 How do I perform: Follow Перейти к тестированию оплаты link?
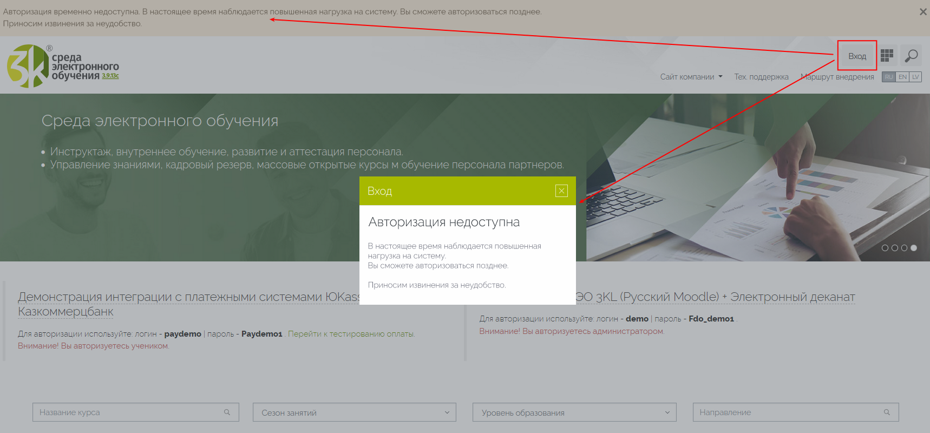click(351, 334)
